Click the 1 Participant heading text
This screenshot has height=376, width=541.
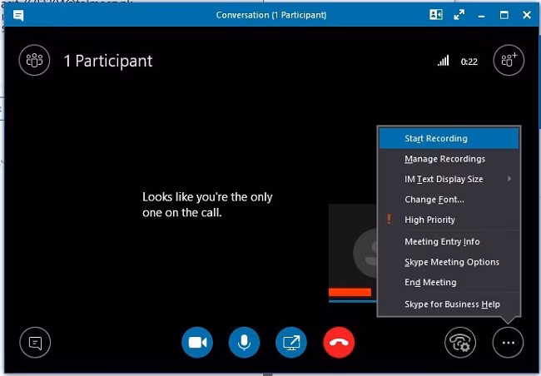click(108, 61)
